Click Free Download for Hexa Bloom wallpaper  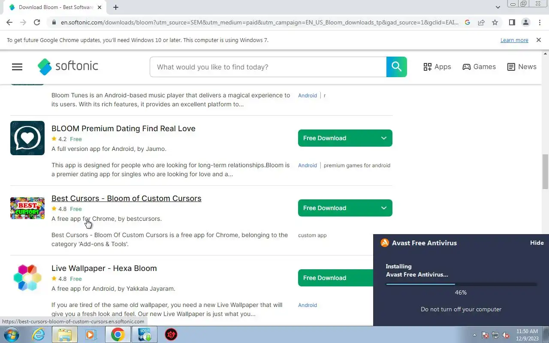coord(336,278)
